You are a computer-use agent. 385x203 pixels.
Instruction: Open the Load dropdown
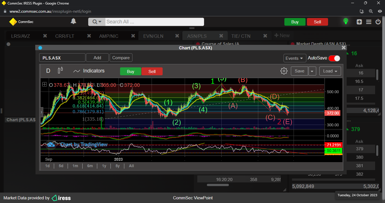(x=330, y=71)
